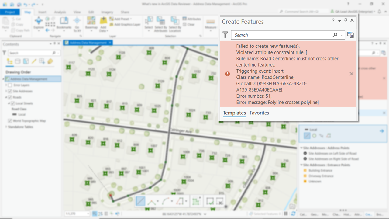Pin the Create Features pane
This screenshot has height=219, width=389.
point(346,20)
